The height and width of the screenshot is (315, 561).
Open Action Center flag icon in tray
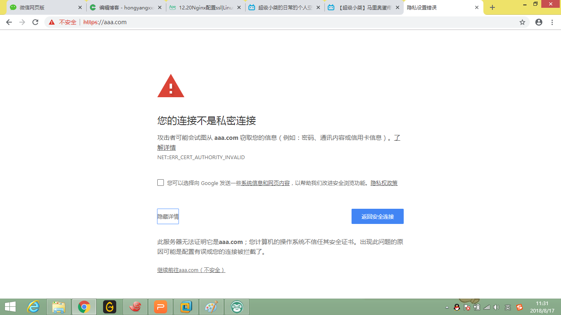click(x=467, y=307)
